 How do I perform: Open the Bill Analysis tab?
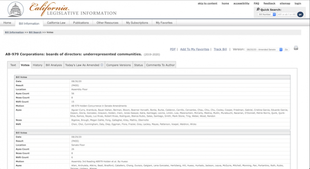click(x=54, y=65)
